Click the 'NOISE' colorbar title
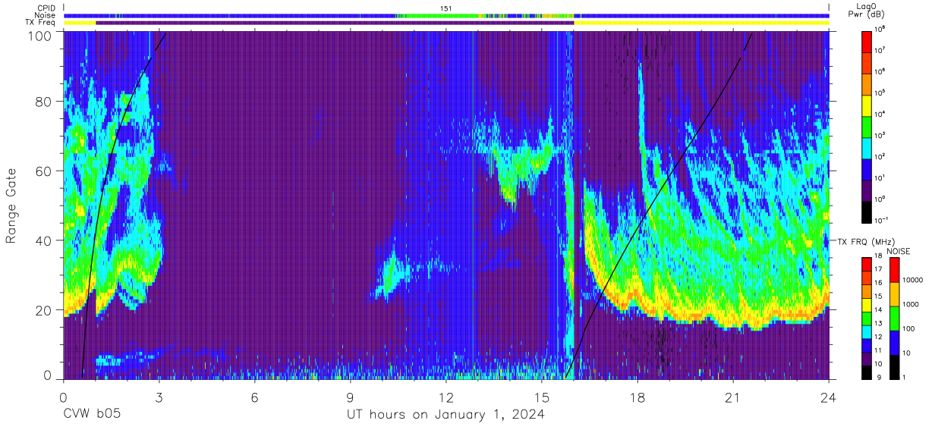This screenshot has width=932, height=430. tap(900, 250)
